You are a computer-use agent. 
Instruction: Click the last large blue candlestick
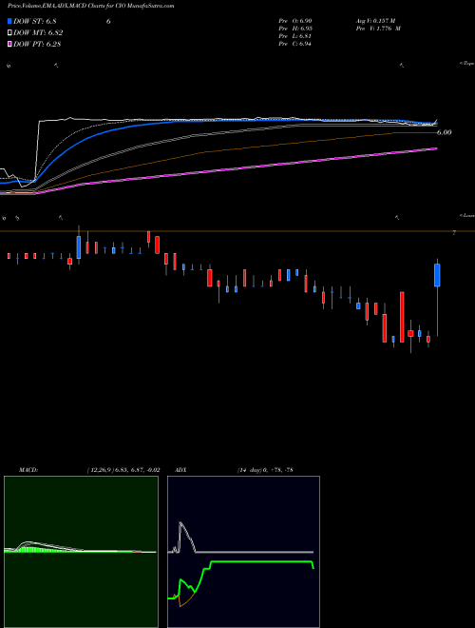pos(437,275)
